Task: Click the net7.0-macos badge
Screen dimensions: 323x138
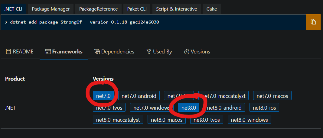Action: 272,96
